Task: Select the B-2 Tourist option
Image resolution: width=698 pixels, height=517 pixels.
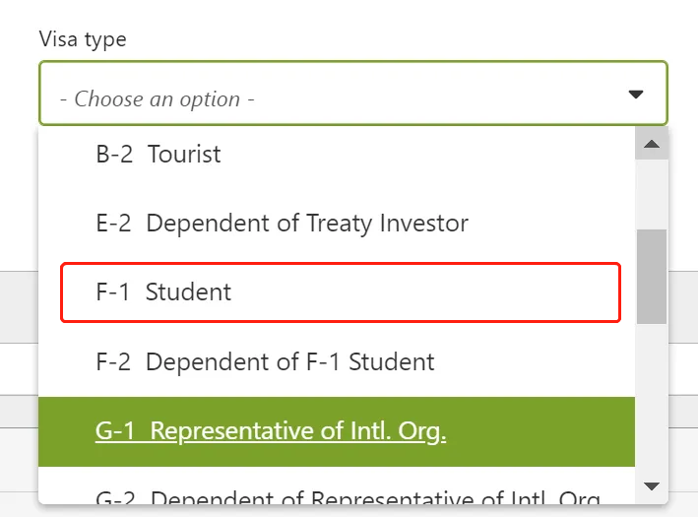Action: point(159,155)
